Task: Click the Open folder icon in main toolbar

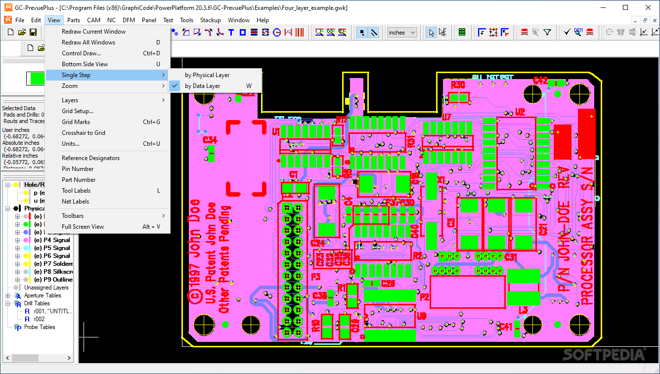Action: tap(22, 33)
